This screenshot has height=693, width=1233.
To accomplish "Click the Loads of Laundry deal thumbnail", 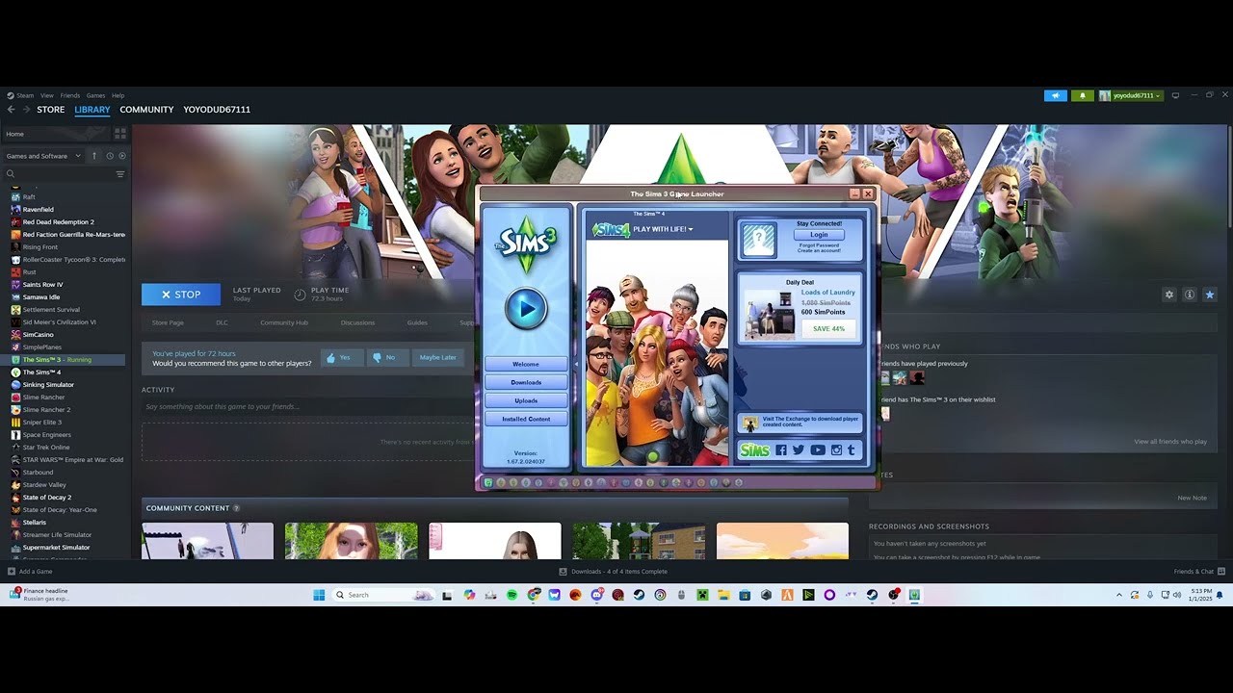I will pos(770,314).
